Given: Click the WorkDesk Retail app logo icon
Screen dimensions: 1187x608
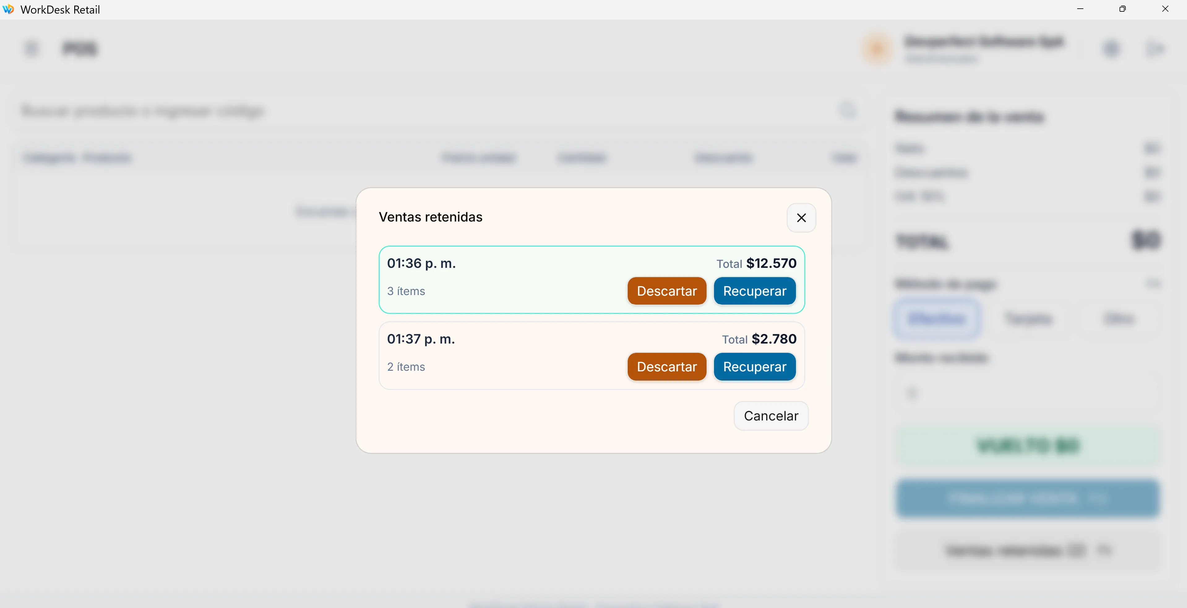Looking at the screenshot, I should (8, 9).
